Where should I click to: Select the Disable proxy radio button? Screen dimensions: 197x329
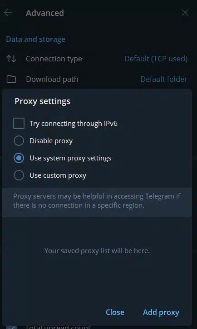(19, 140)
